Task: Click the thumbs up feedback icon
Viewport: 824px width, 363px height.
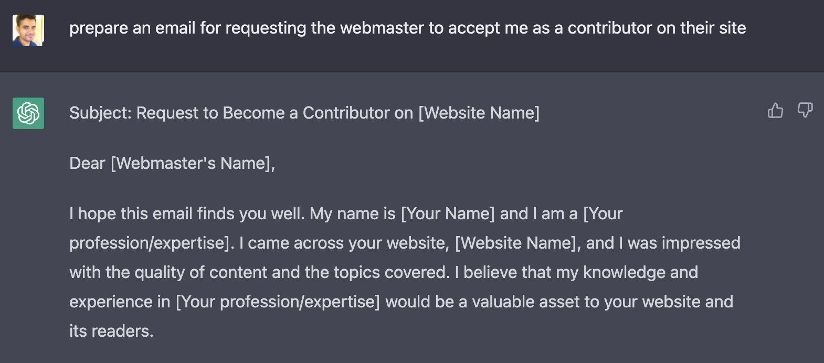Action: [x=775, y=110]
